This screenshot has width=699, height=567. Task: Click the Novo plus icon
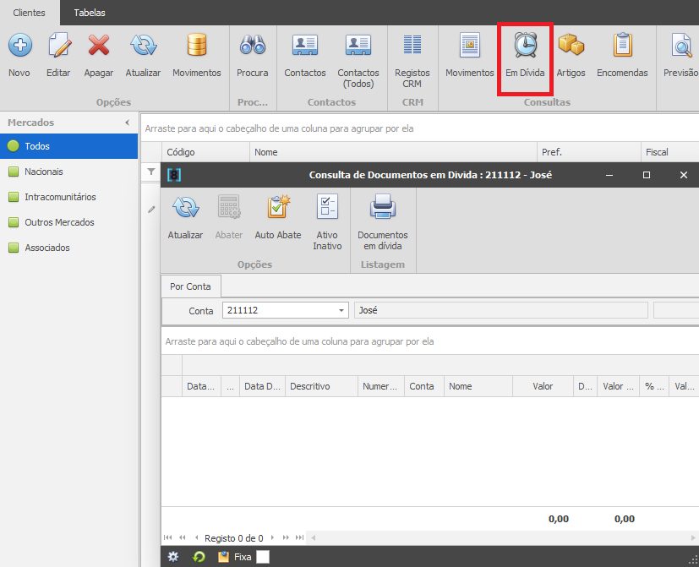tap(20, 46)
